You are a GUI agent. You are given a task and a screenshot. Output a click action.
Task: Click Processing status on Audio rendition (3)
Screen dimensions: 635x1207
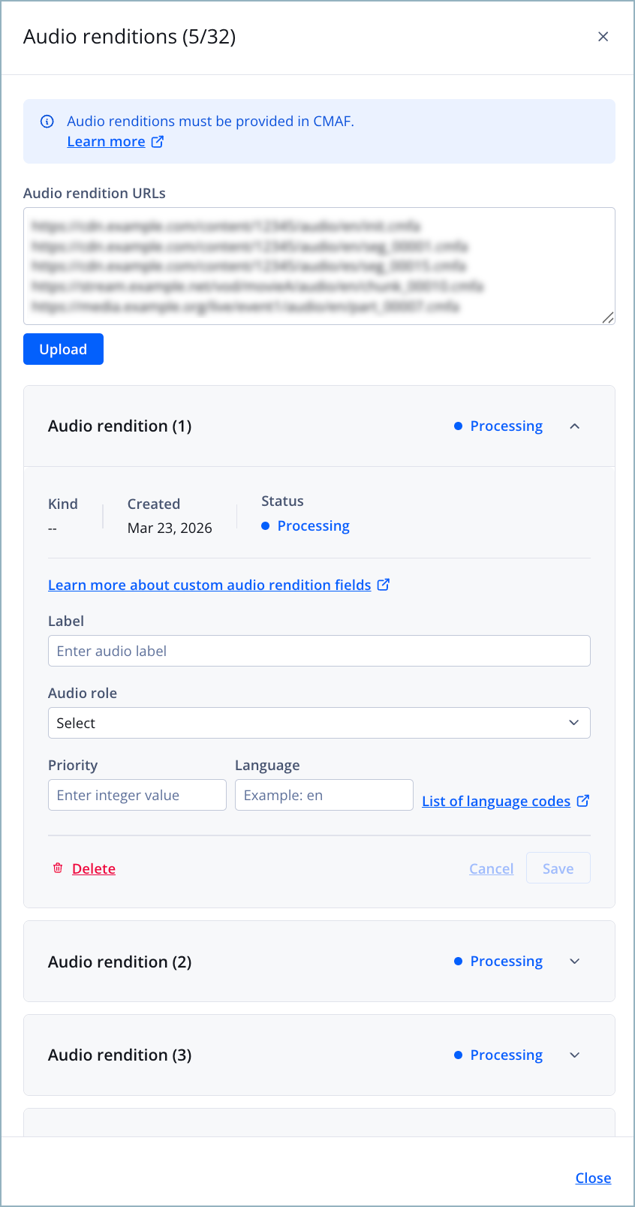coord(498,1055)
